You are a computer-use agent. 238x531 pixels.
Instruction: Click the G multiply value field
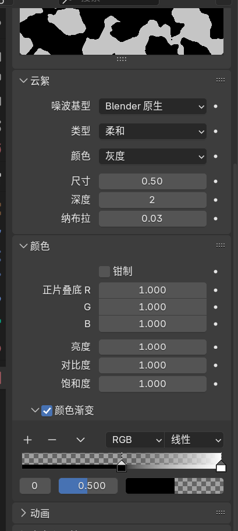pos(152,307)
